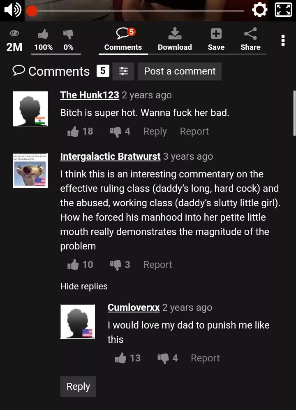Report Intergalactic Bratwurst's comment
Viewport: 296px width, 410px height.
157,265
